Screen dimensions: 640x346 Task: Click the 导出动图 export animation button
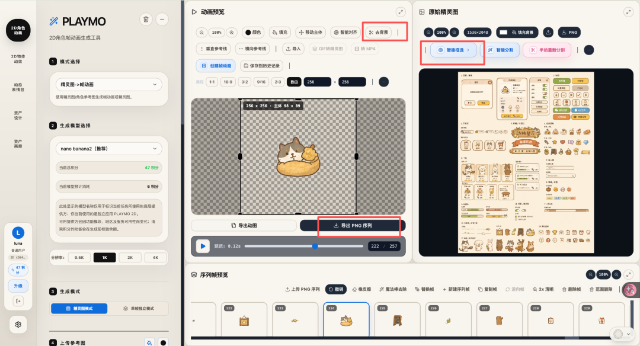click(x=244, y=225)
